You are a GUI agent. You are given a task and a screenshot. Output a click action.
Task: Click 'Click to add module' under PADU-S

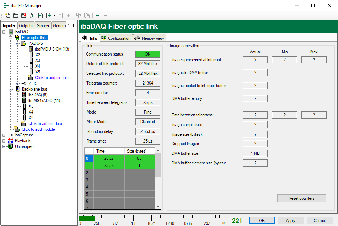click(x=54, y=78)
